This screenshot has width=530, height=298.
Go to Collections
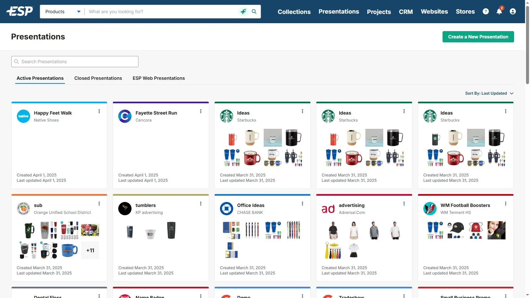(x=294, y=12)
